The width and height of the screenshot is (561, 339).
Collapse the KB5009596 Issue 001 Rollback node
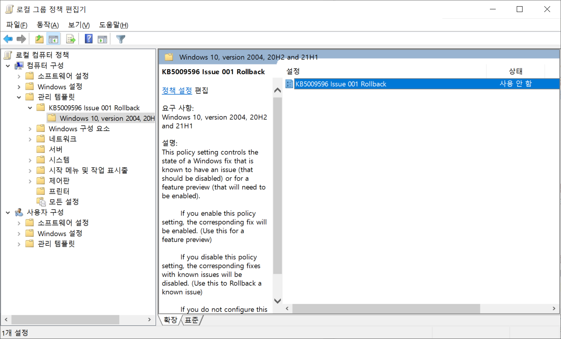tap(30, 108)
